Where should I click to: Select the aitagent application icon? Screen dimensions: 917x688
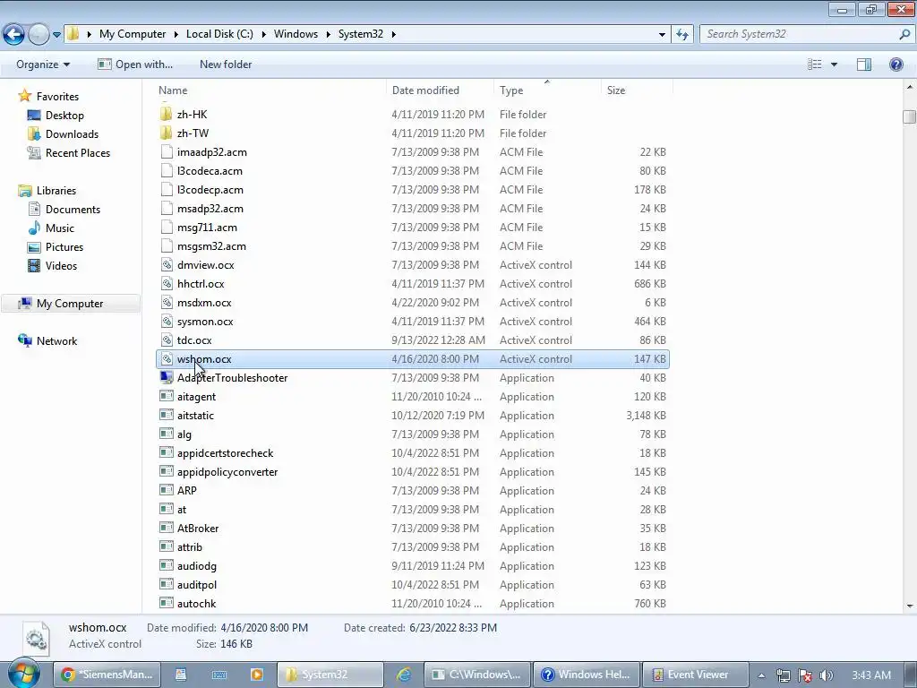click(x=167, y=396)
